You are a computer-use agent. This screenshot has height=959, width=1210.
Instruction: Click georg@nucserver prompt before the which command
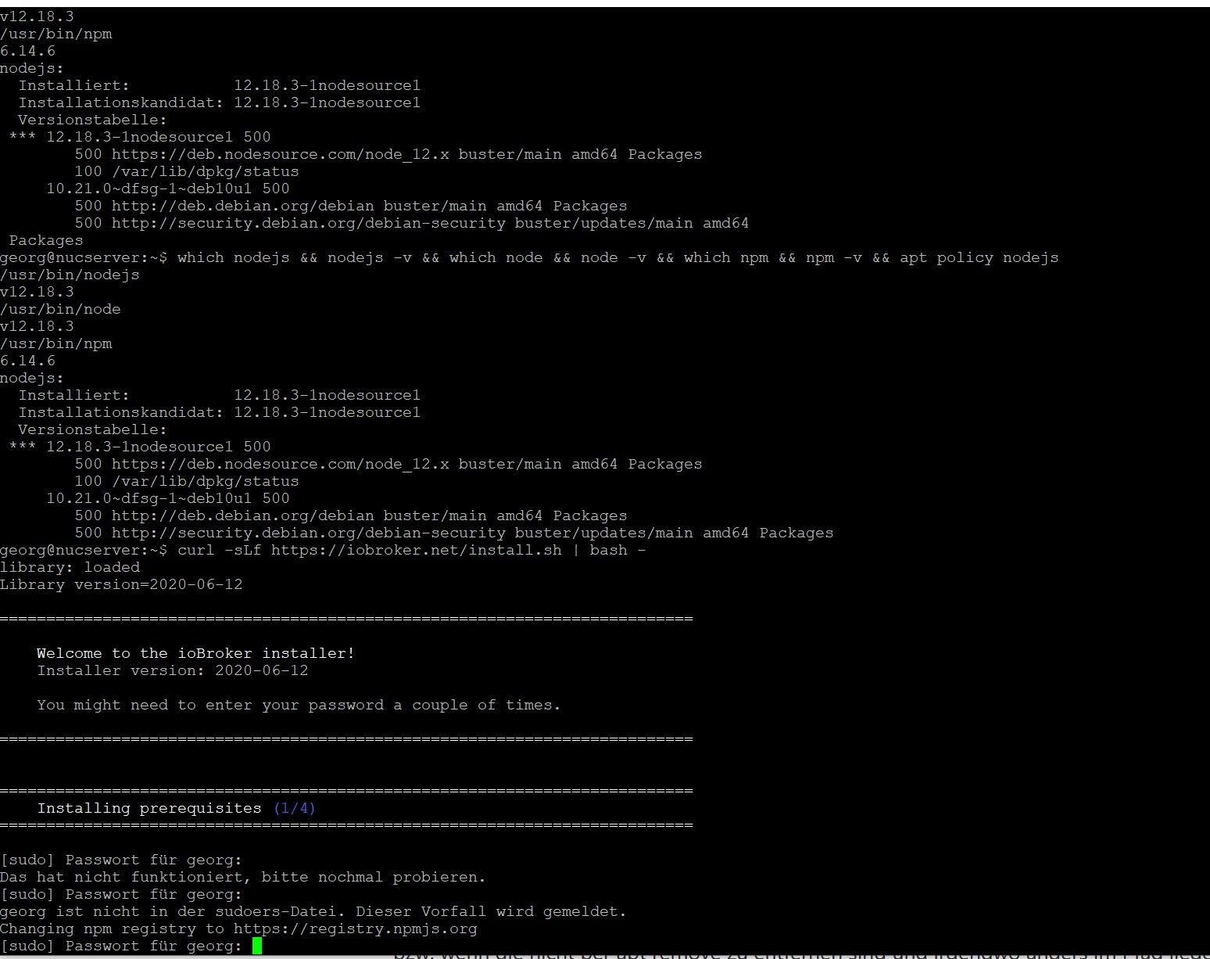pyautogui.click(x=84, y=258)
